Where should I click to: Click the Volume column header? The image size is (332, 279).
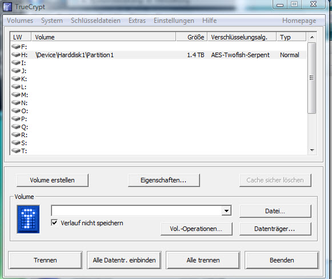pos(103,37)
